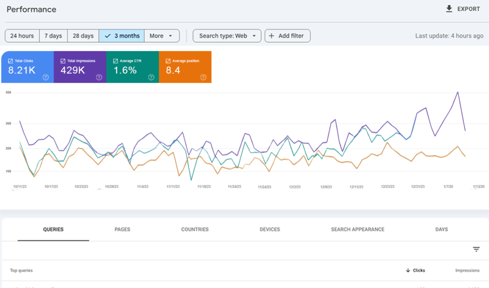The width and height of the screenshot is (489, 288).
Task: Click the Impressions column header
Action: pyautogui.click(x=467, y=270)
